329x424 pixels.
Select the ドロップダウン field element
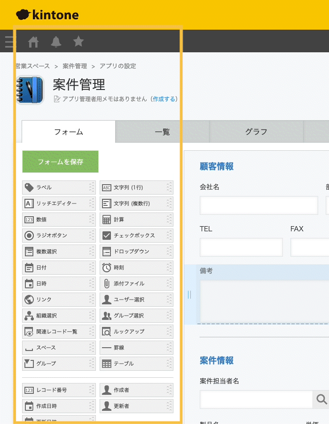(136, 252)
